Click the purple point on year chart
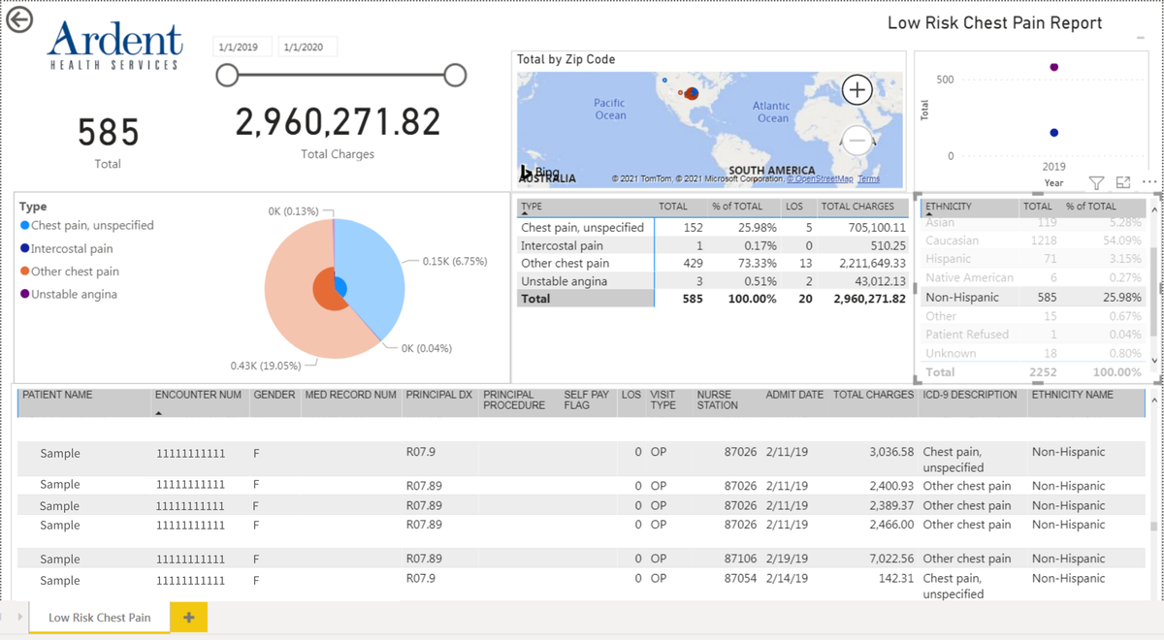The height and width of the screenshot is (640, 1164). 1054,67
